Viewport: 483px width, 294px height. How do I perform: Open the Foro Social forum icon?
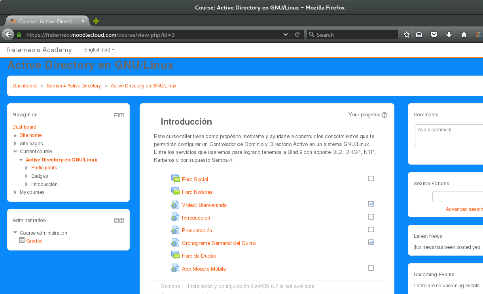[x=176, y=178]
